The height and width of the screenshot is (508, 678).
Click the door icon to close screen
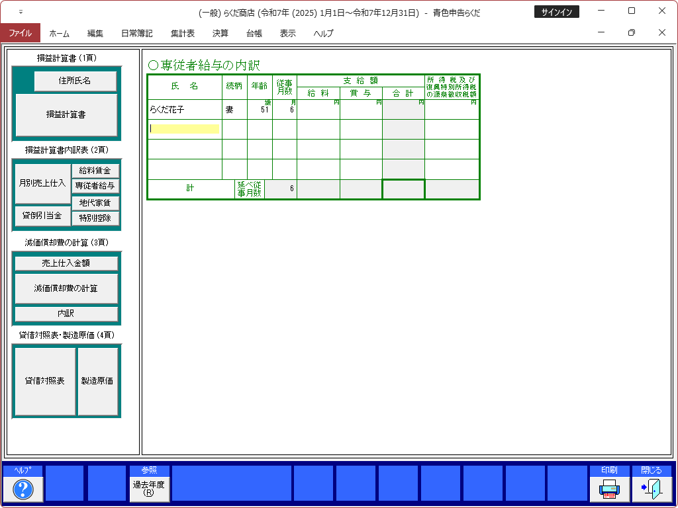(x=652, y=489)
